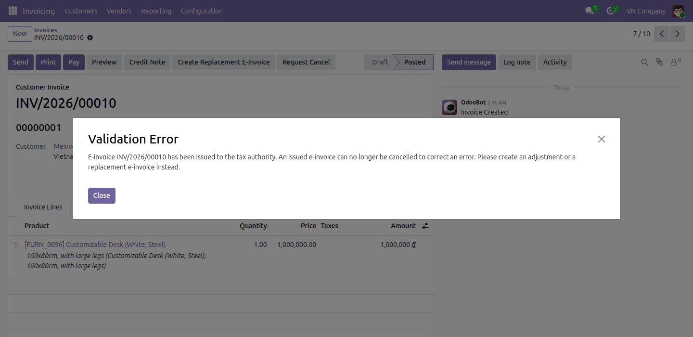
Task: Switch to the Invoice Lines tab
Action: pyautogui.click(x=43, y=207)
